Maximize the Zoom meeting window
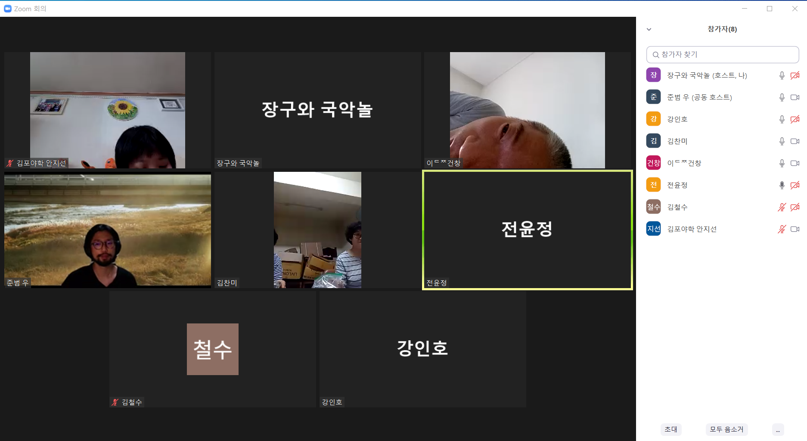This screenshot has height=441, width=807. [x=770, y=9]
